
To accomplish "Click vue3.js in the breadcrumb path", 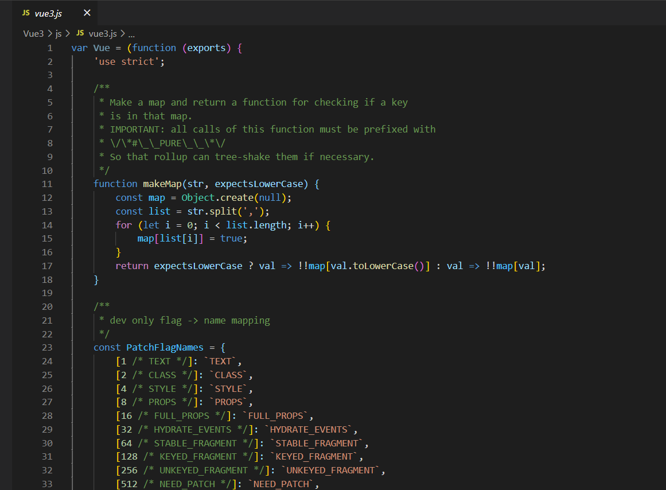I will (x=103, y=34).
